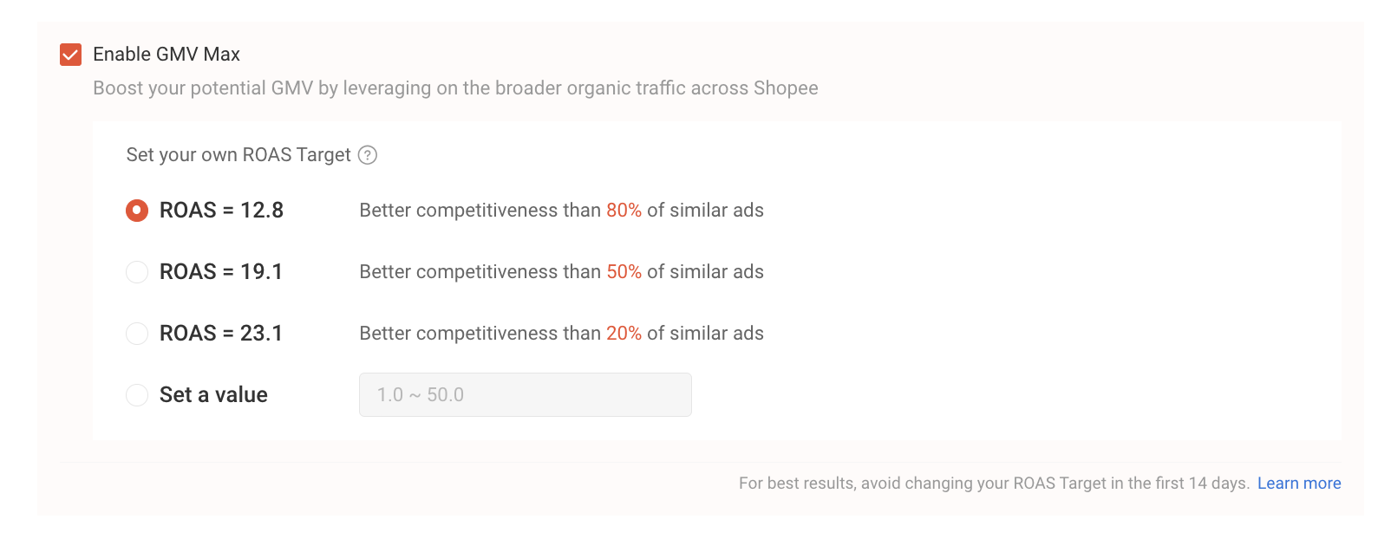1391x539 pixels.
Task: Click the 'ROAS = 19.1' label text
Action: (x=221, y=272)
